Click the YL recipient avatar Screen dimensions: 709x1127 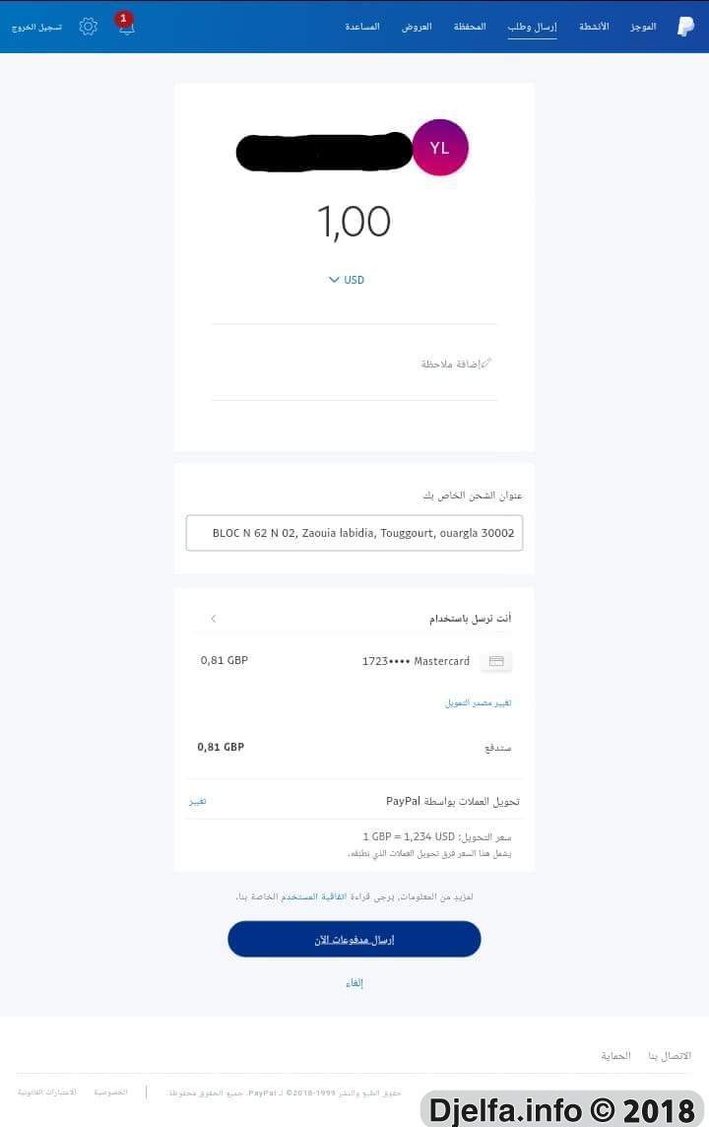(439, 148)
